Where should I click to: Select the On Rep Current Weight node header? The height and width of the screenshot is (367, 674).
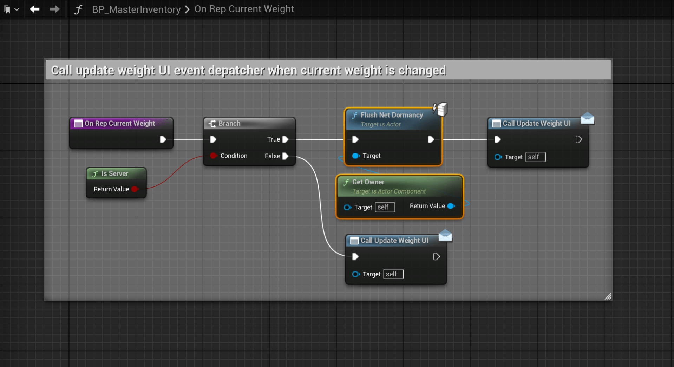pos(121,123)
